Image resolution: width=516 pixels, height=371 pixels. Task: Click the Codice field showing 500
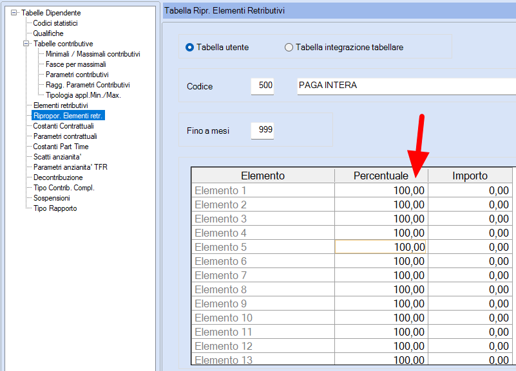tap(262, 86)
